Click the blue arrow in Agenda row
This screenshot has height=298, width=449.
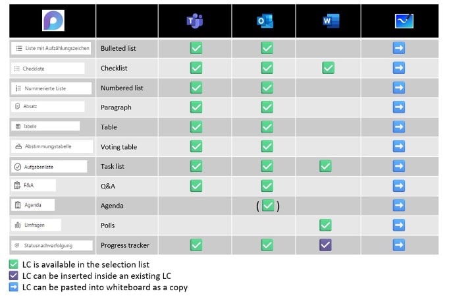399,205
